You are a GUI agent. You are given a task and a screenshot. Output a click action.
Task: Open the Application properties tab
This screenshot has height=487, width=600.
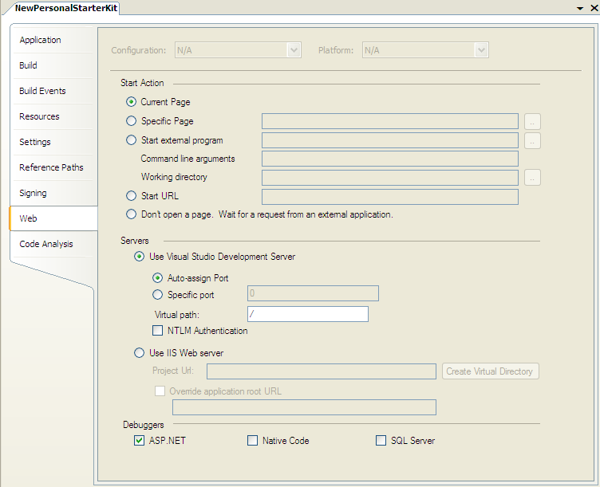point(40,41)
